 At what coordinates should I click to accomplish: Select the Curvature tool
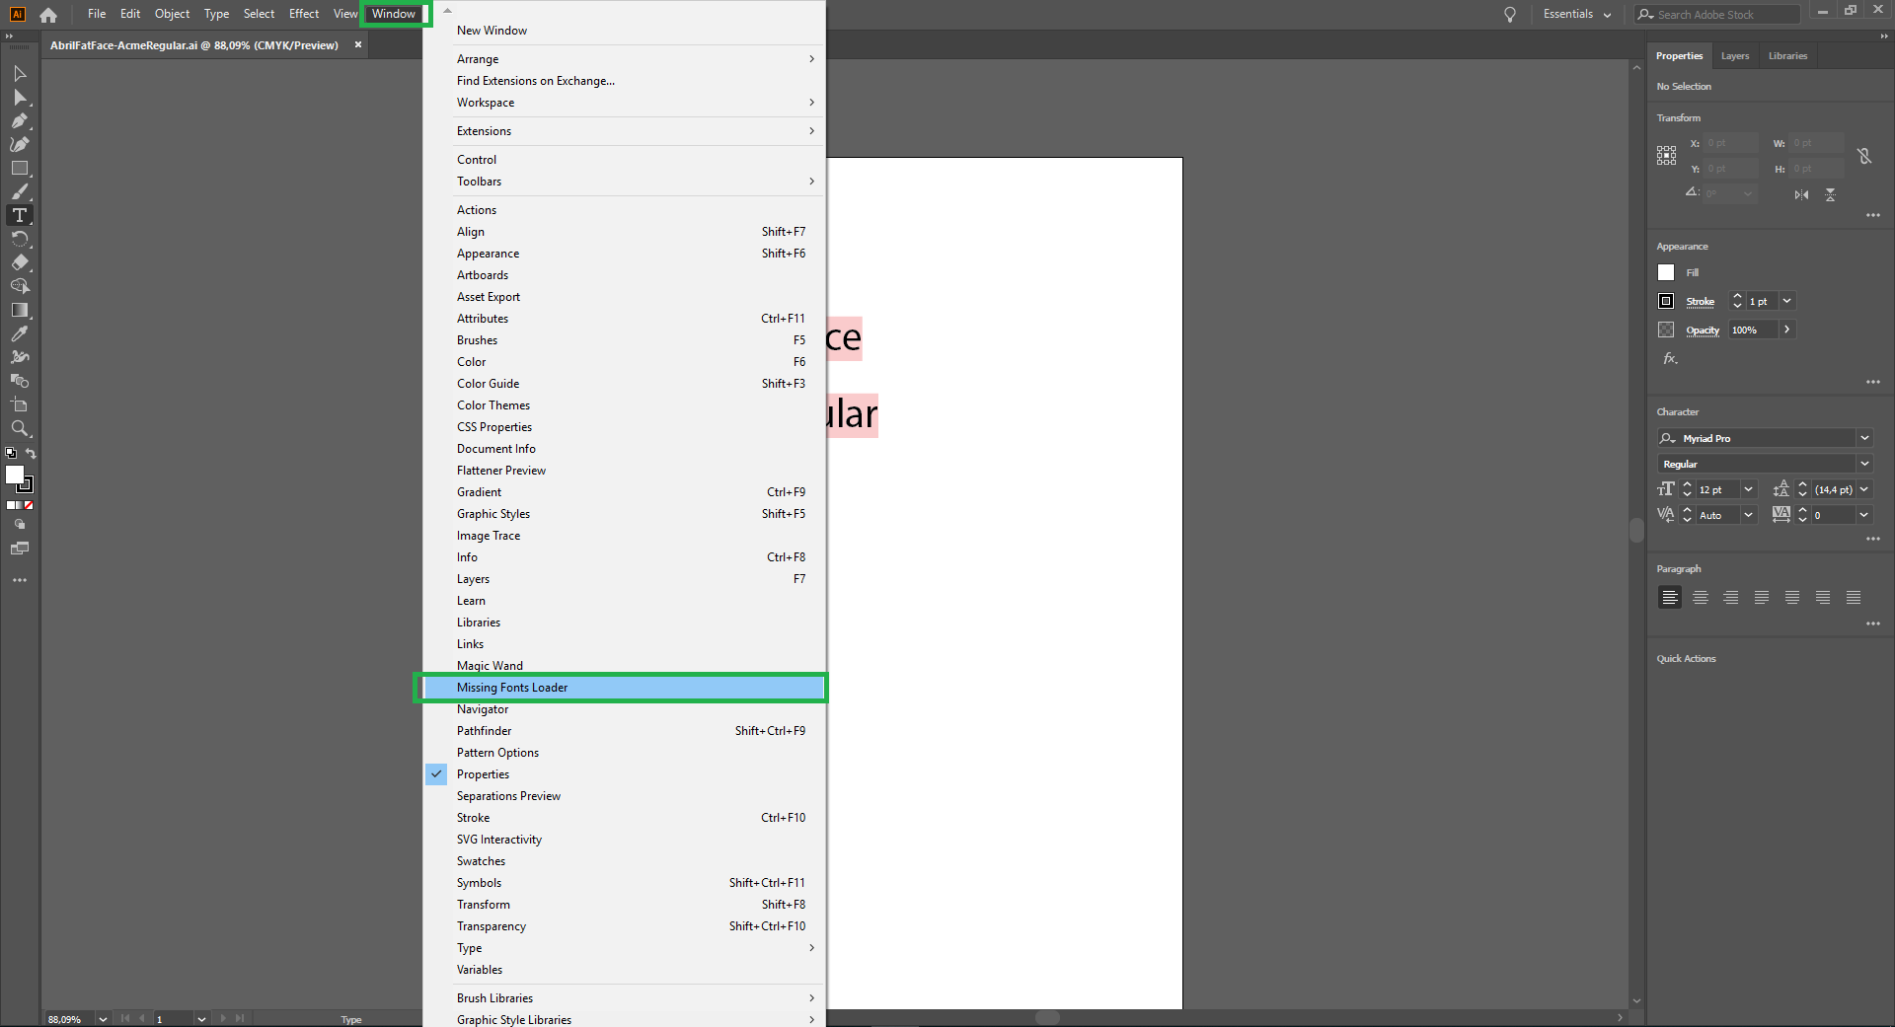(20, 144)
